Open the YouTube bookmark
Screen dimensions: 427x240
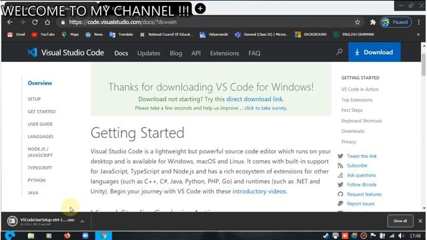click(43, 35)
